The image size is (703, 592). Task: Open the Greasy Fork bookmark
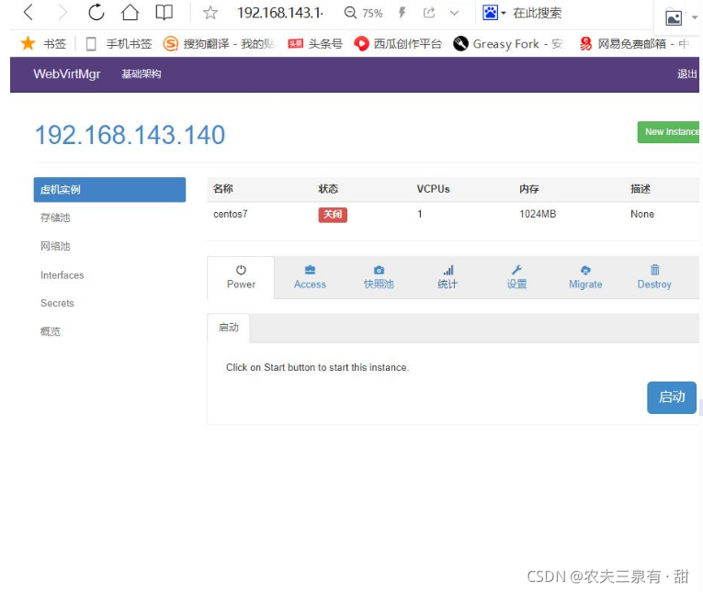click(507, 44)
